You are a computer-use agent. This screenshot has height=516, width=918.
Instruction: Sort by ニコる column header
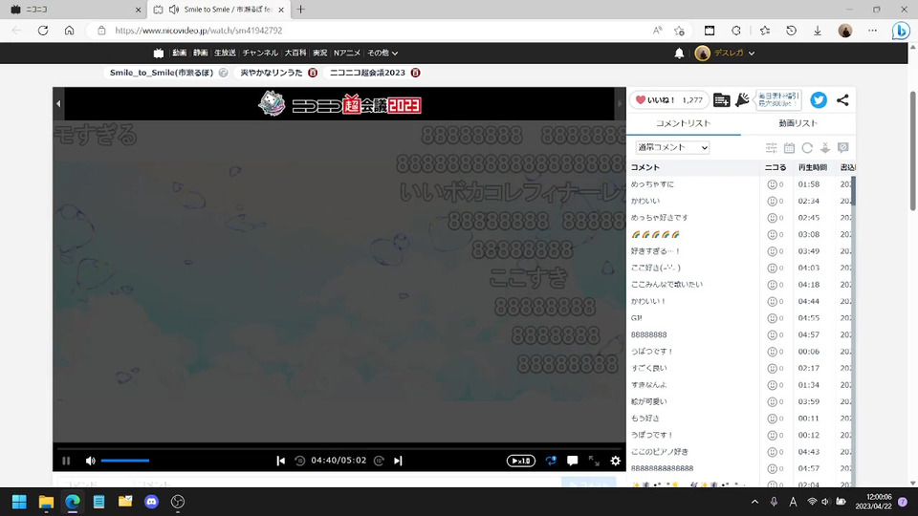[776, 167]
